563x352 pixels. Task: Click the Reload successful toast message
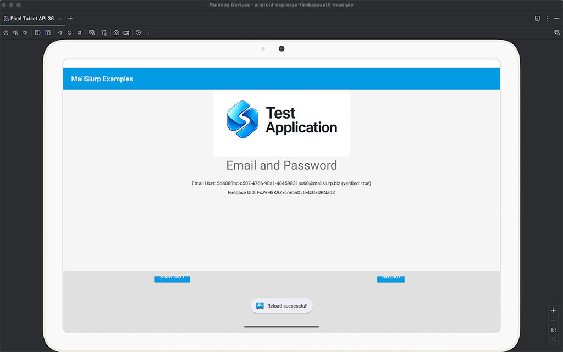281,306
